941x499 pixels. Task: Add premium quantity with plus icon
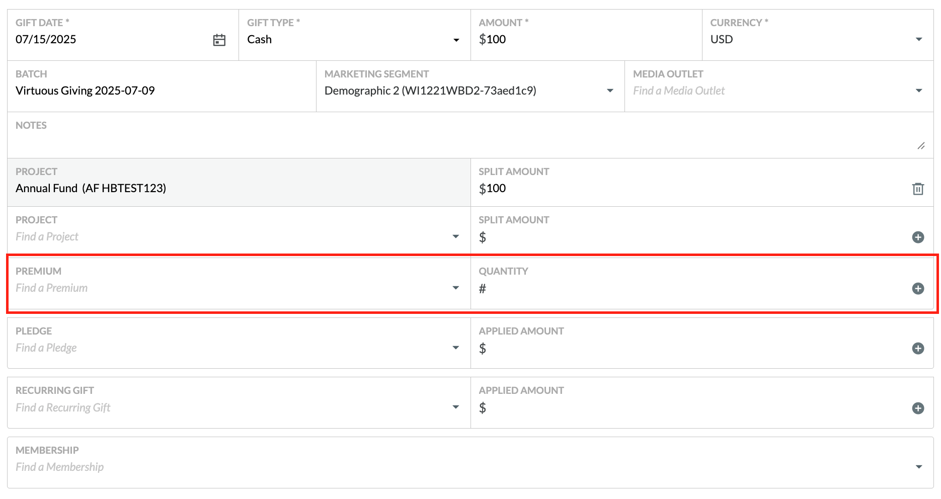[x=918, y=288]
